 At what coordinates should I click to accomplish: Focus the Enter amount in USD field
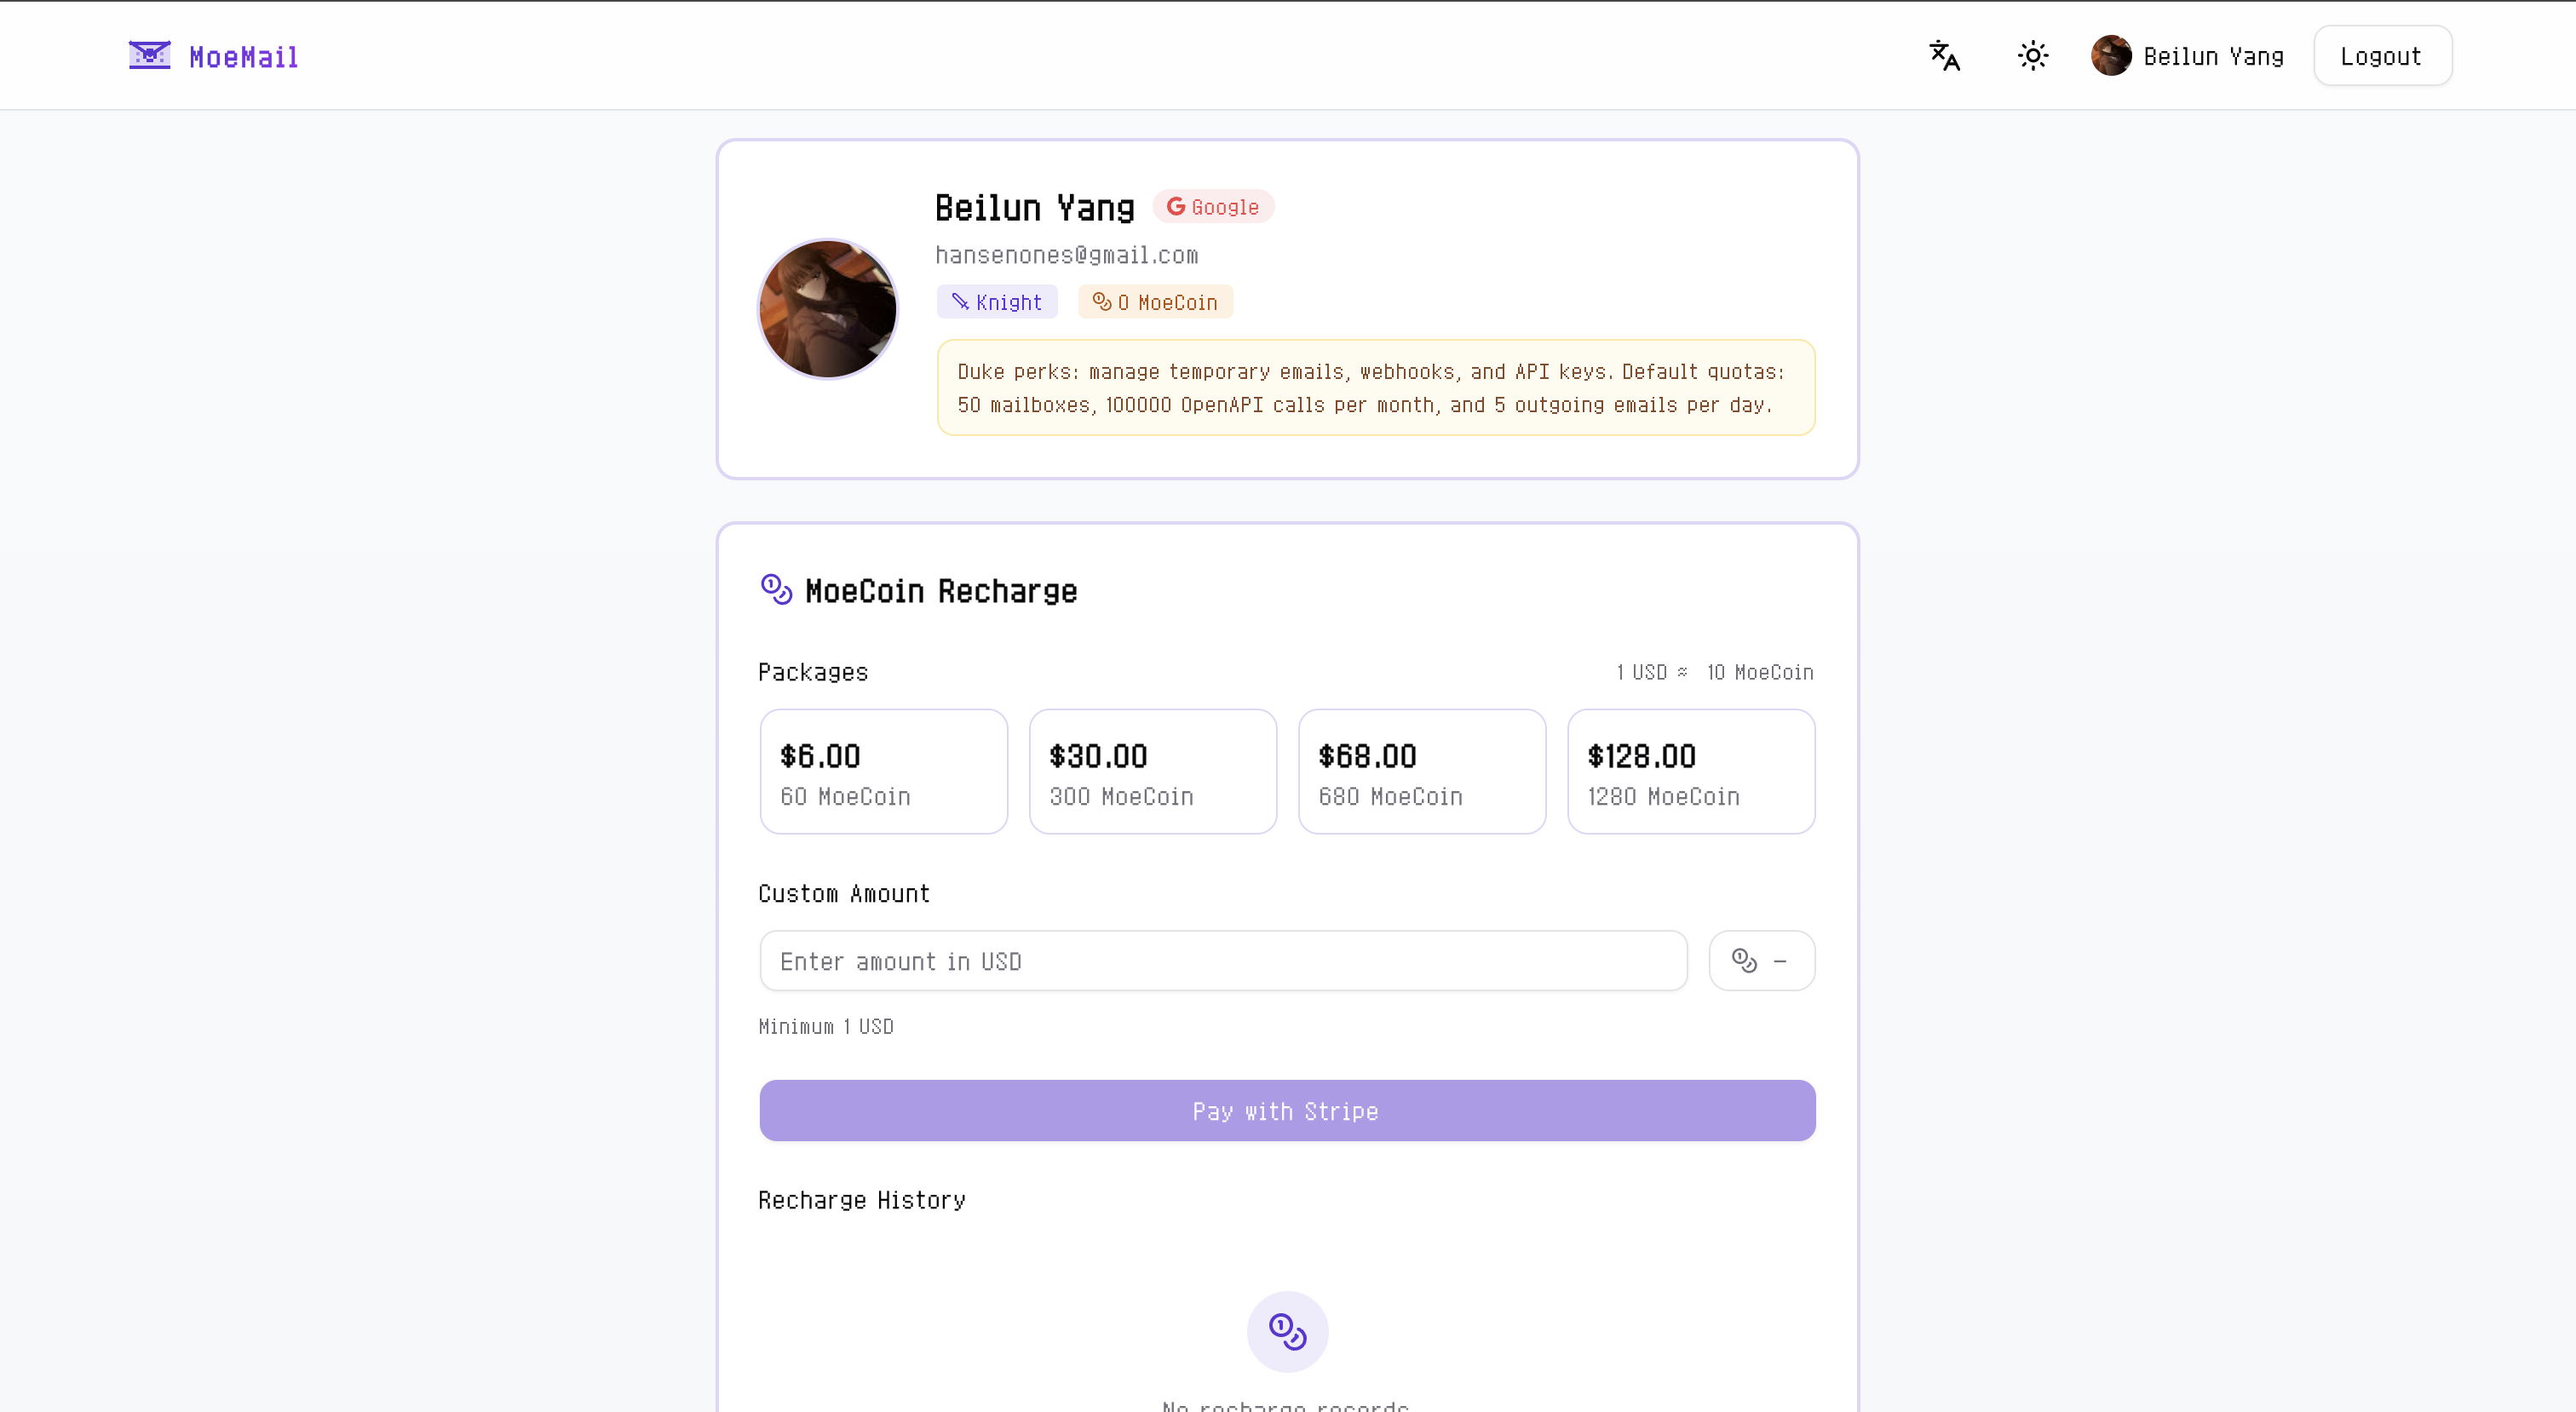(x=1223, y=961)
